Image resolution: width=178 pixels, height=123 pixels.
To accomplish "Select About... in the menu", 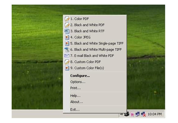I will (x=76, y=102).
